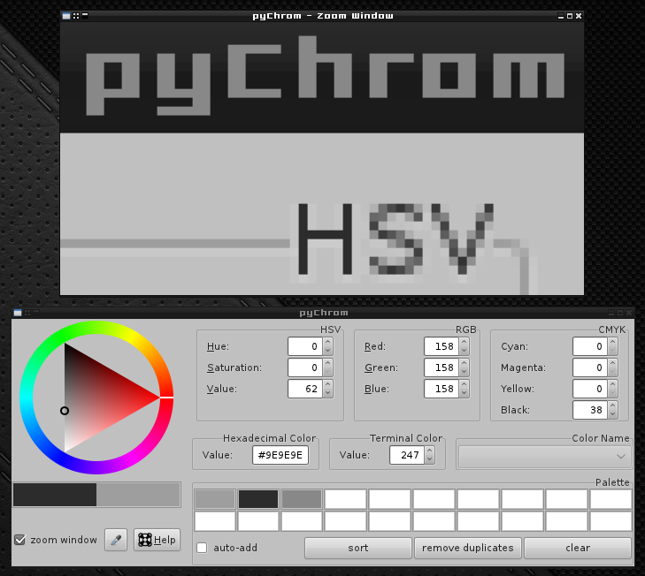Image resolution: width=645 pixels, height=576 pixels.
Task: Decrease the Black CMYK value with down arrow
Action: pyautogui.click(x=612, y=414)
